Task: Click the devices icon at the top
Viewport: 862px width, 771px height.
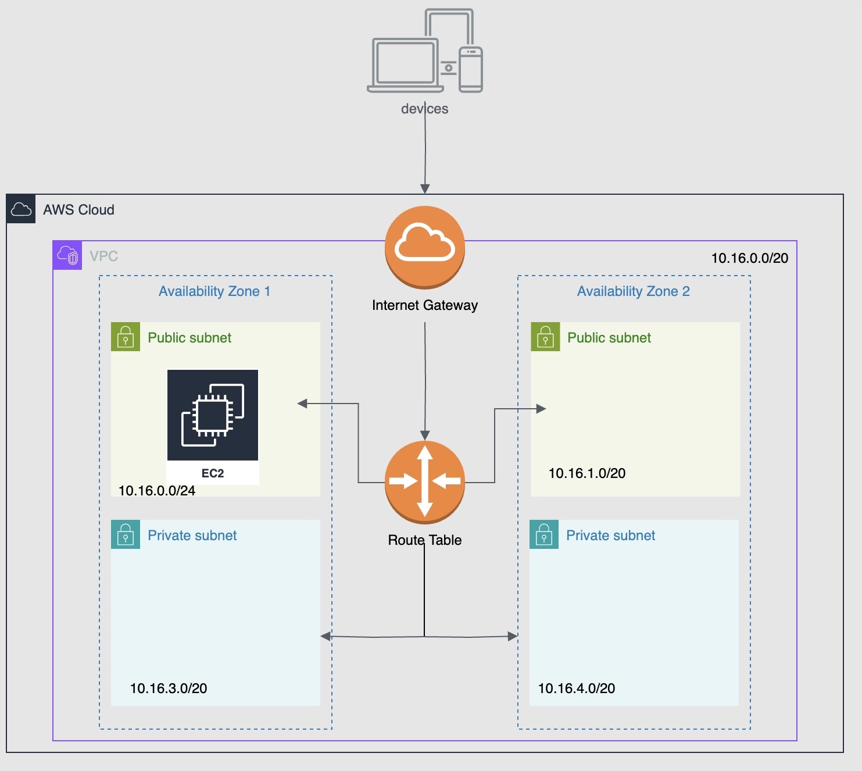Action: click(424, 51)
